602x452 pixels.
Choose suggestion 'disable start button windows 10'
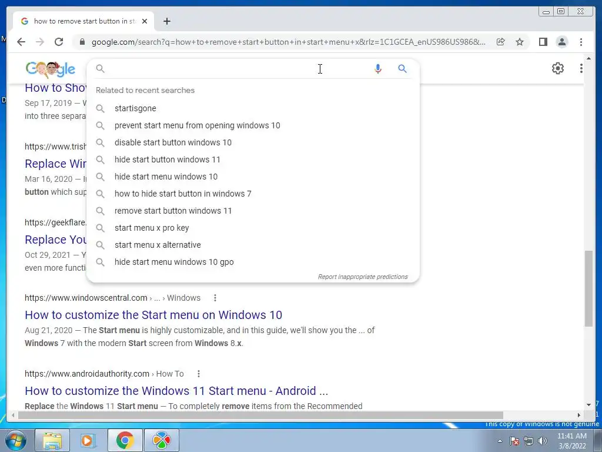[x=253, y=142]
